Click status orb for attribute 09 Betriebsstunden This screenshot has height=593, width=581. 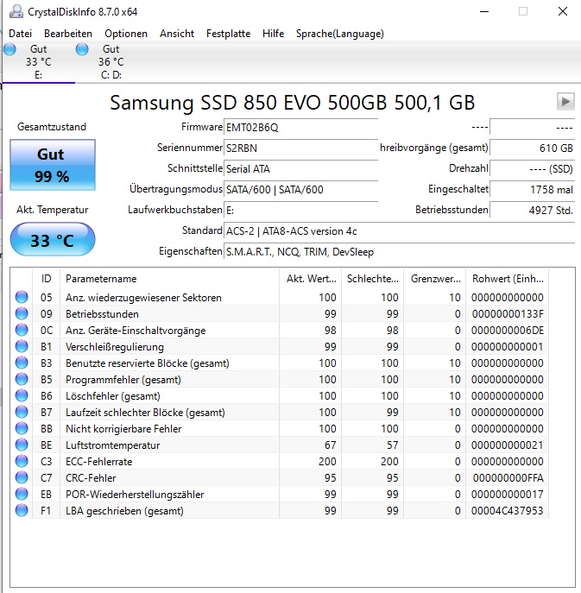click(22, 313)
